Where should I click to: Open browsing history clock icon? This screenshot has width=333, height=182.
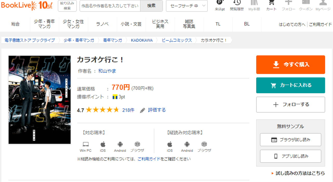pyautogui.click(x=237, y=3)
